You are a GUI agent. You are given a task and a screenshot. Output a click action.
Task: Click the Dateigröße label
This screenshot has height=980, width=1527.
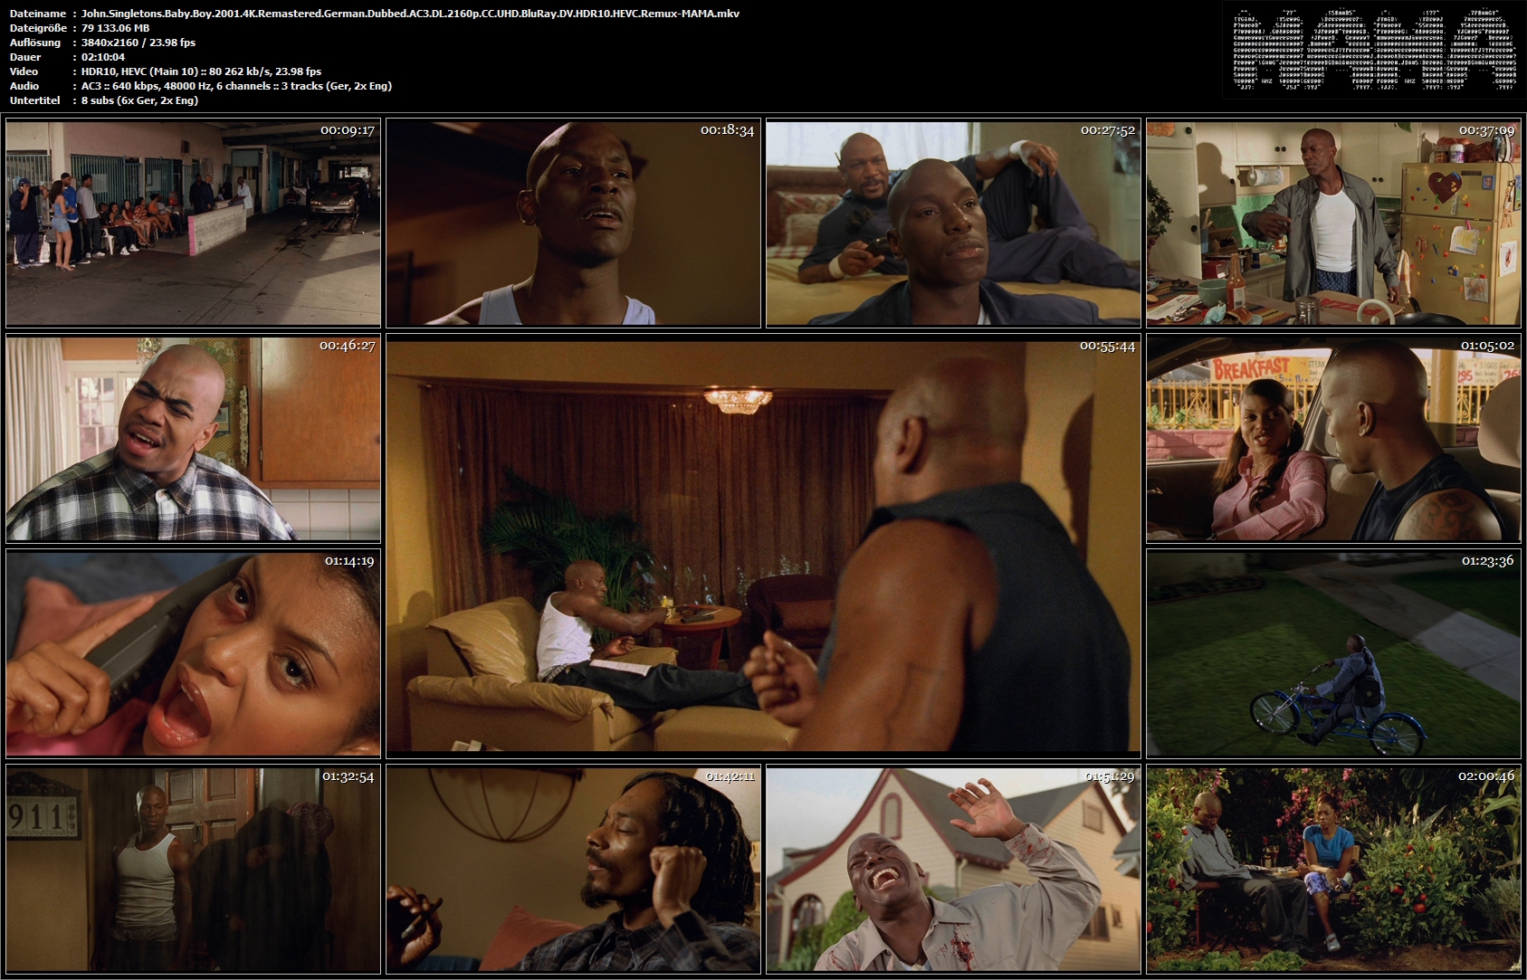pyautogui.click(x=38, y=28)
